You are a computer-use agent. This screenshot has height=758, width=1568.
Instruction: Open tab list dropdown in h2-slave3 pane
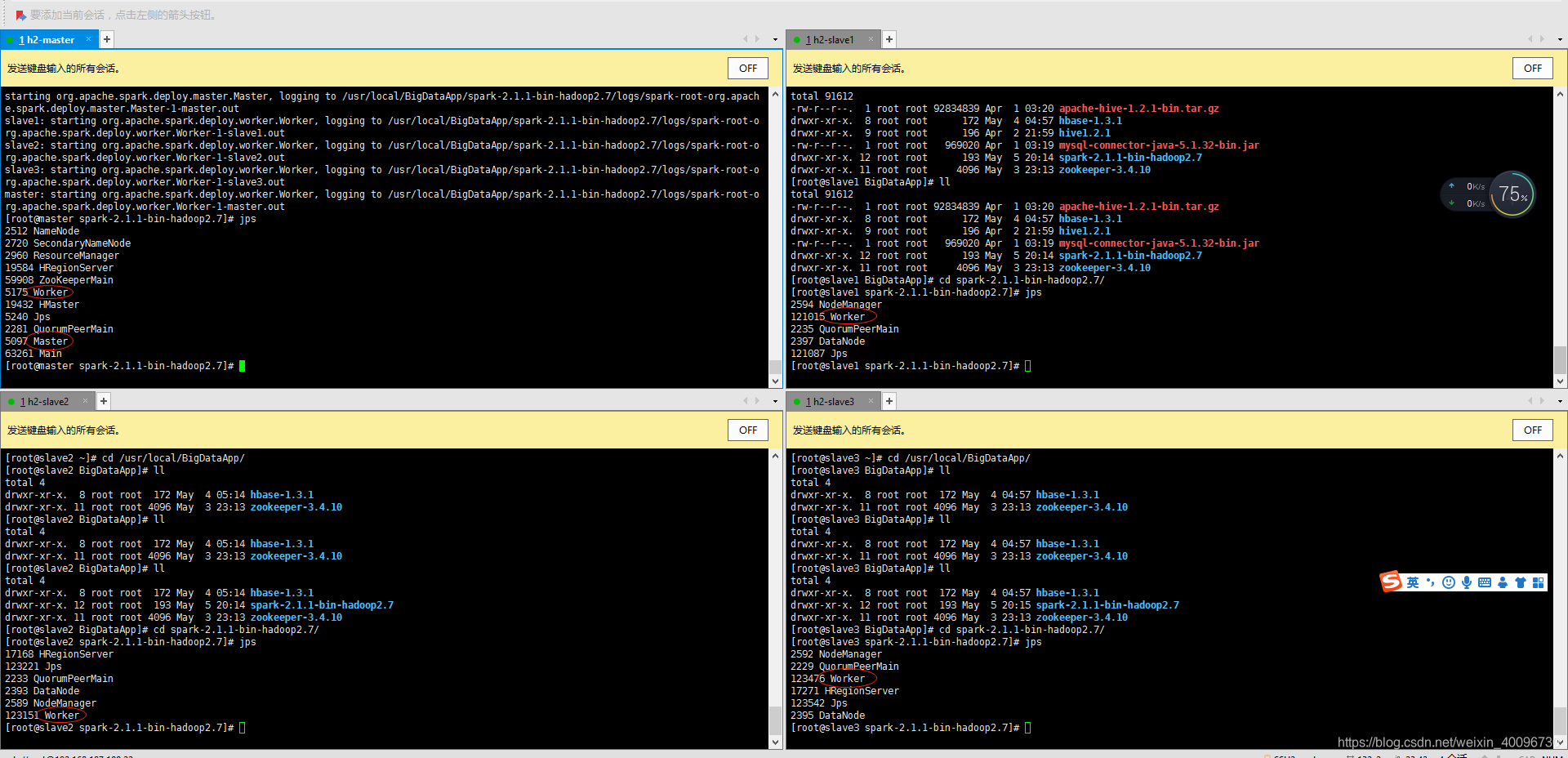click(x=1560, y=400)
